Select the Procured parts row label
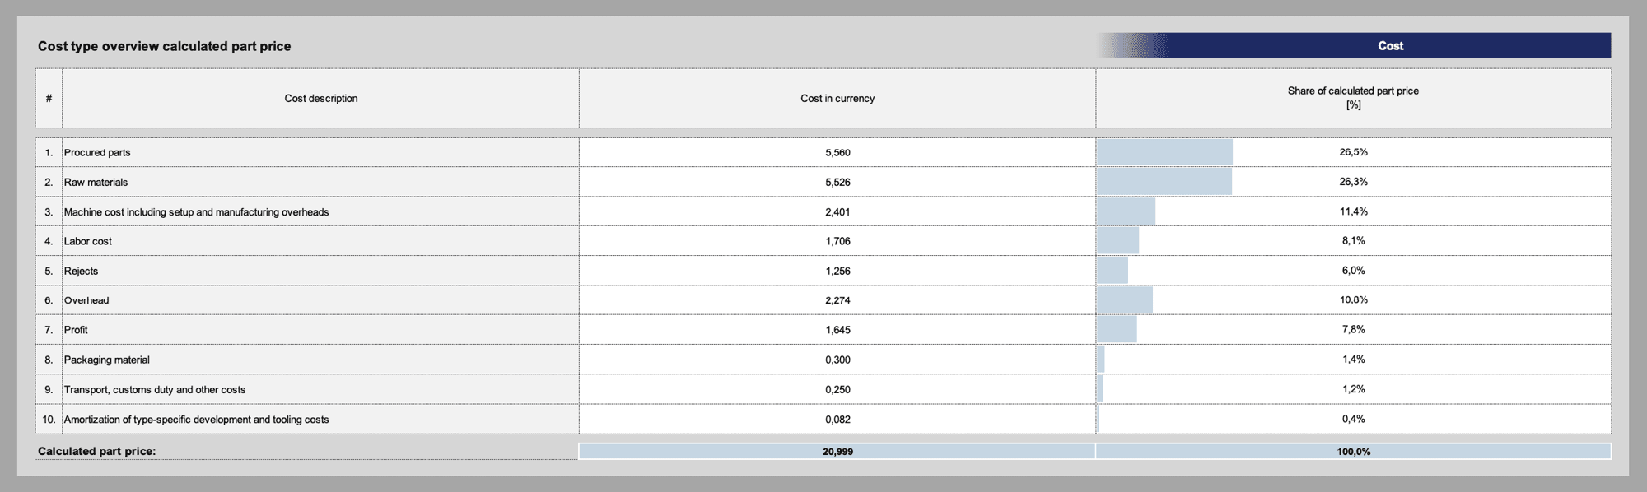This screenshot has height=492, width=1647. (97, 153)
